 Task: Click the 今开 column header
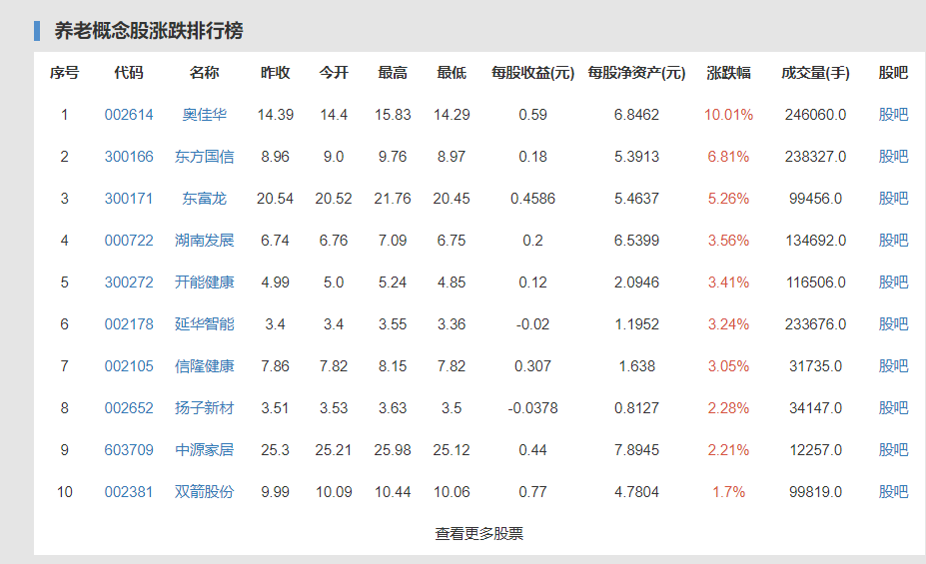point(334,73)
